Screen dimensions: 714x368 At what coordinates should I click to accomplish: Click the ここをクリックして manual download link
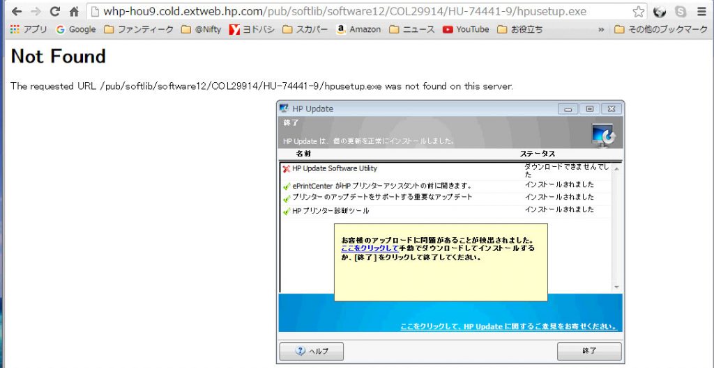[x=370, y=248]
